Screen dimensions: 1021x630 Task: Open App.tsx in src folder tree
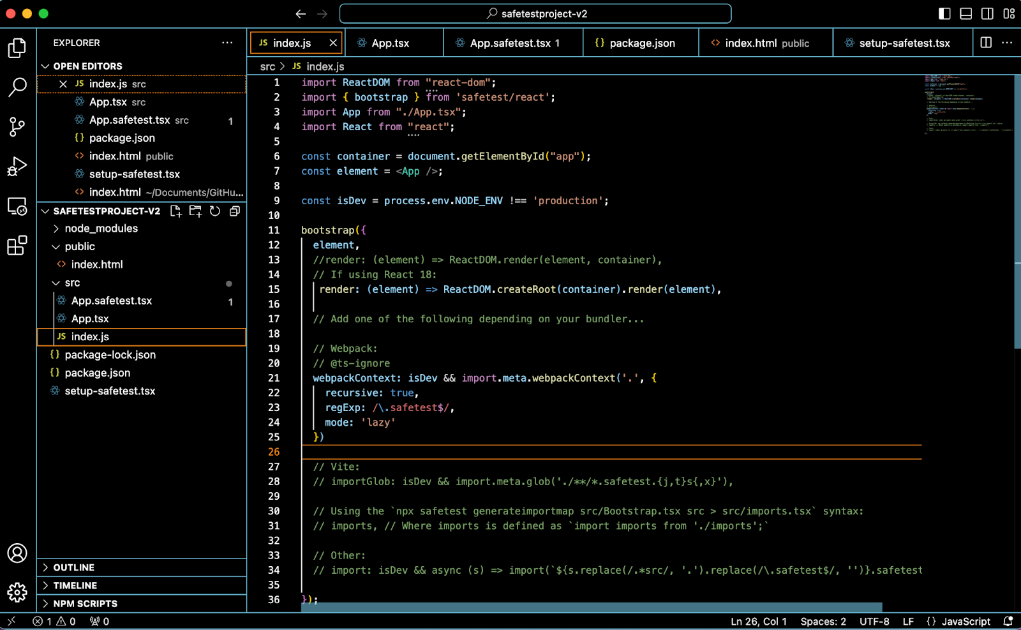pos(142,319)
